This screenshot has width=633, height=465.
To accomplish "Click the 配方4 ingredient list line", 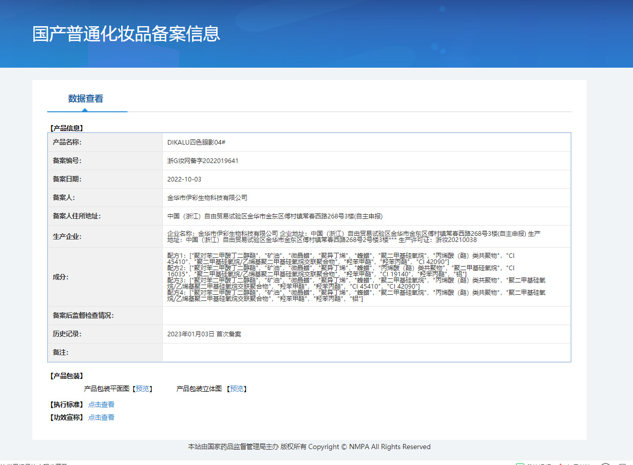I will pyautogui.click(x=356, y=295).
